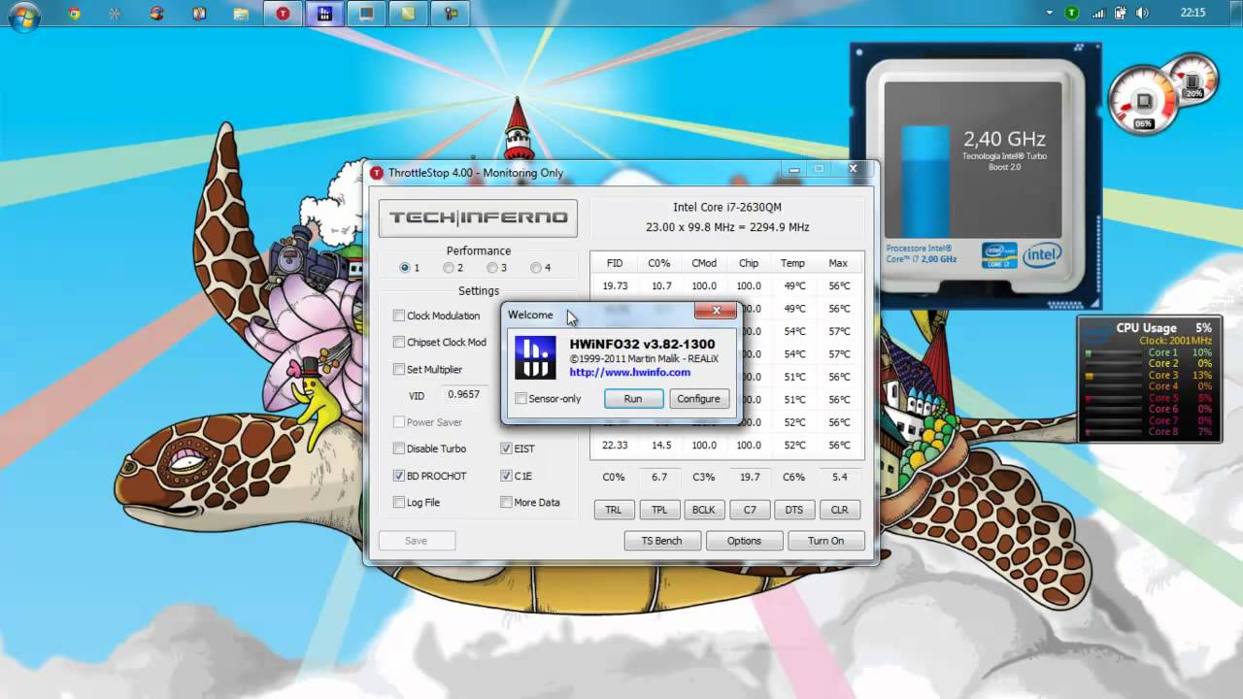Toggle the EIST checkbox
Screen dimensions: 1243x699
[x=506, y=449]
